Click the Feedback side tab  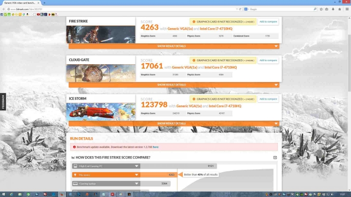pos(3,102)
